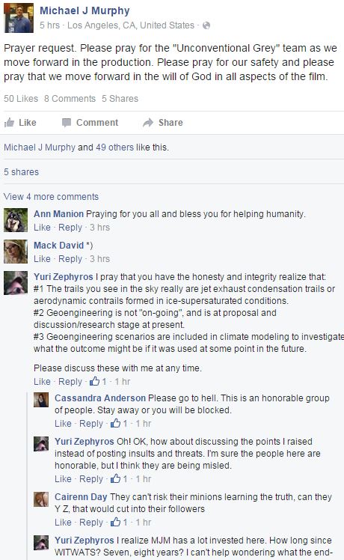
Task: Open thumbs-up count on Cairenn Day's comment
Action: point(119,522)
